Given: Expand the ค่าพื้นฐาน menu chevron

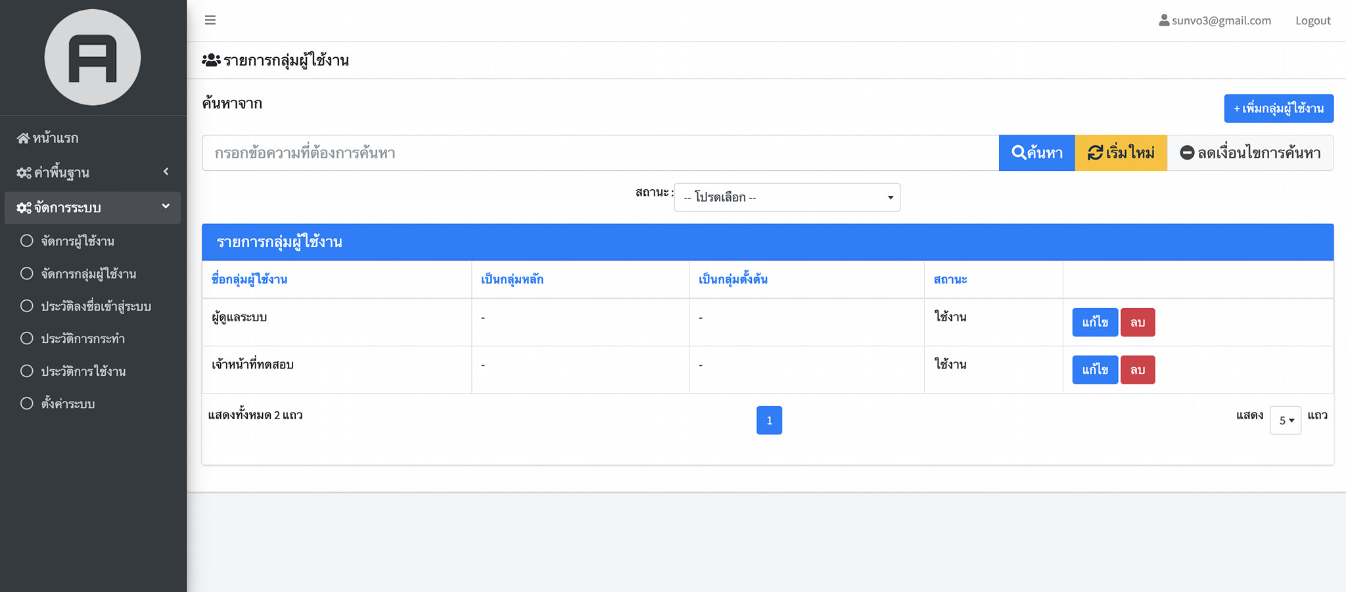Looking at the screenshot, I should (x=166, y=171).
